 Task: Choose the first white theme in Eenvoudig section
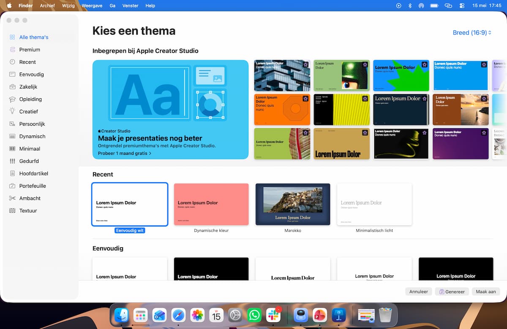130,269
